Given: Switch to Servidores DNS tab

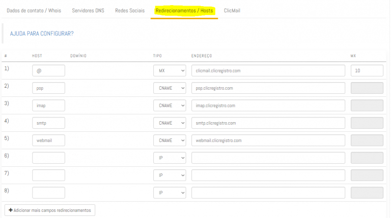Looking at the screenshot, I should [88, 10].
